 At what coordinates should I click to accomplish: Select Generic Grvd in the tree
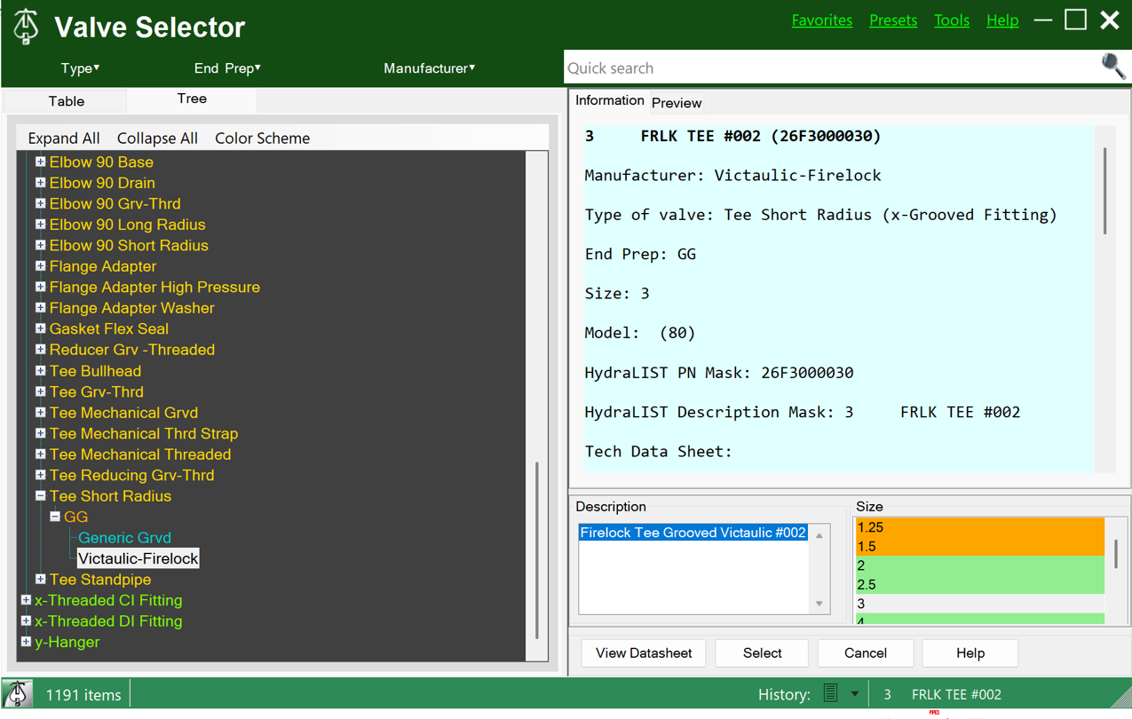pos(124,538)
